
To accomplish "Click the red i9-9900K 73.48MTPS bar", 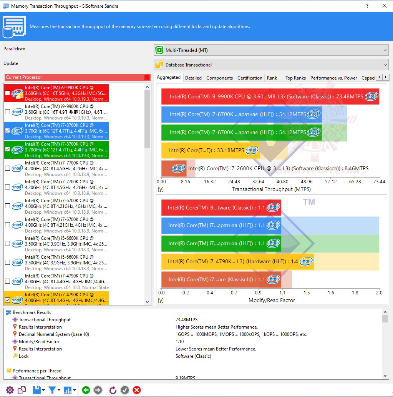I will [x=270, y=96].
